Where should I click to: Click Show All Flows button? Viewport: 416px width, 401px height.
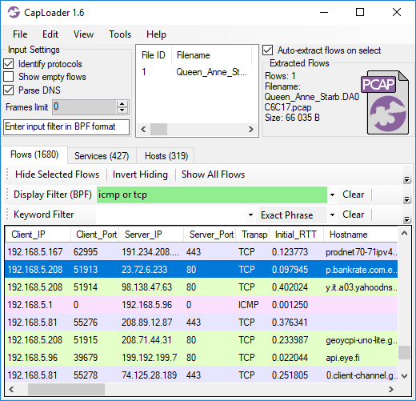pos(213,174)
